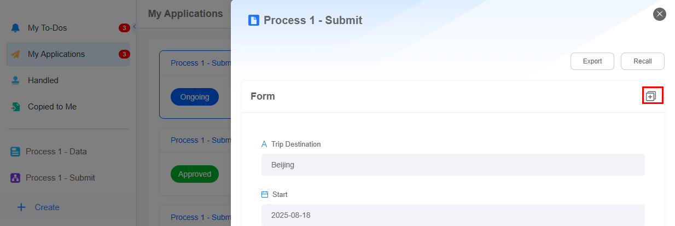Click the Trip Destination field showing Beijing
Viewport: 675px width, 226px height.
[x=453, y=165]
